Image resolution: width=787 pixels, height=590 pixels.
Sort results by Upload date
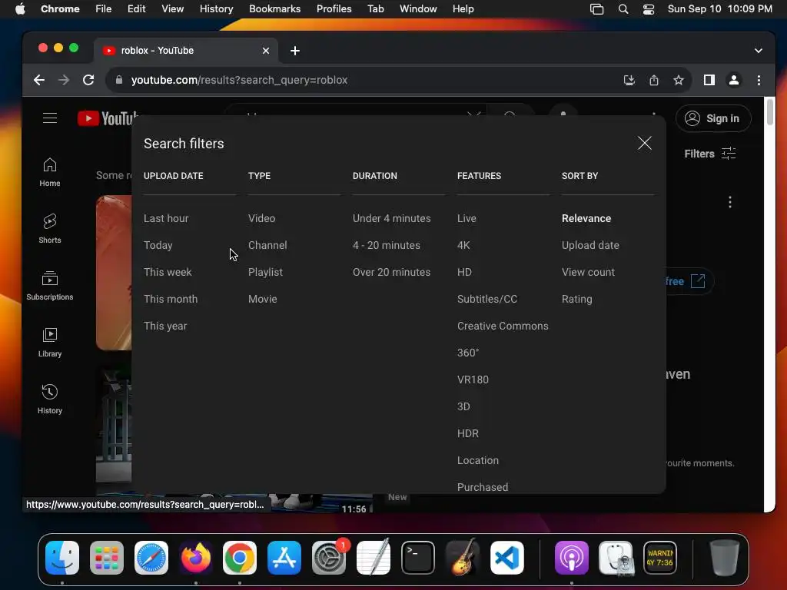pos(590,245)
